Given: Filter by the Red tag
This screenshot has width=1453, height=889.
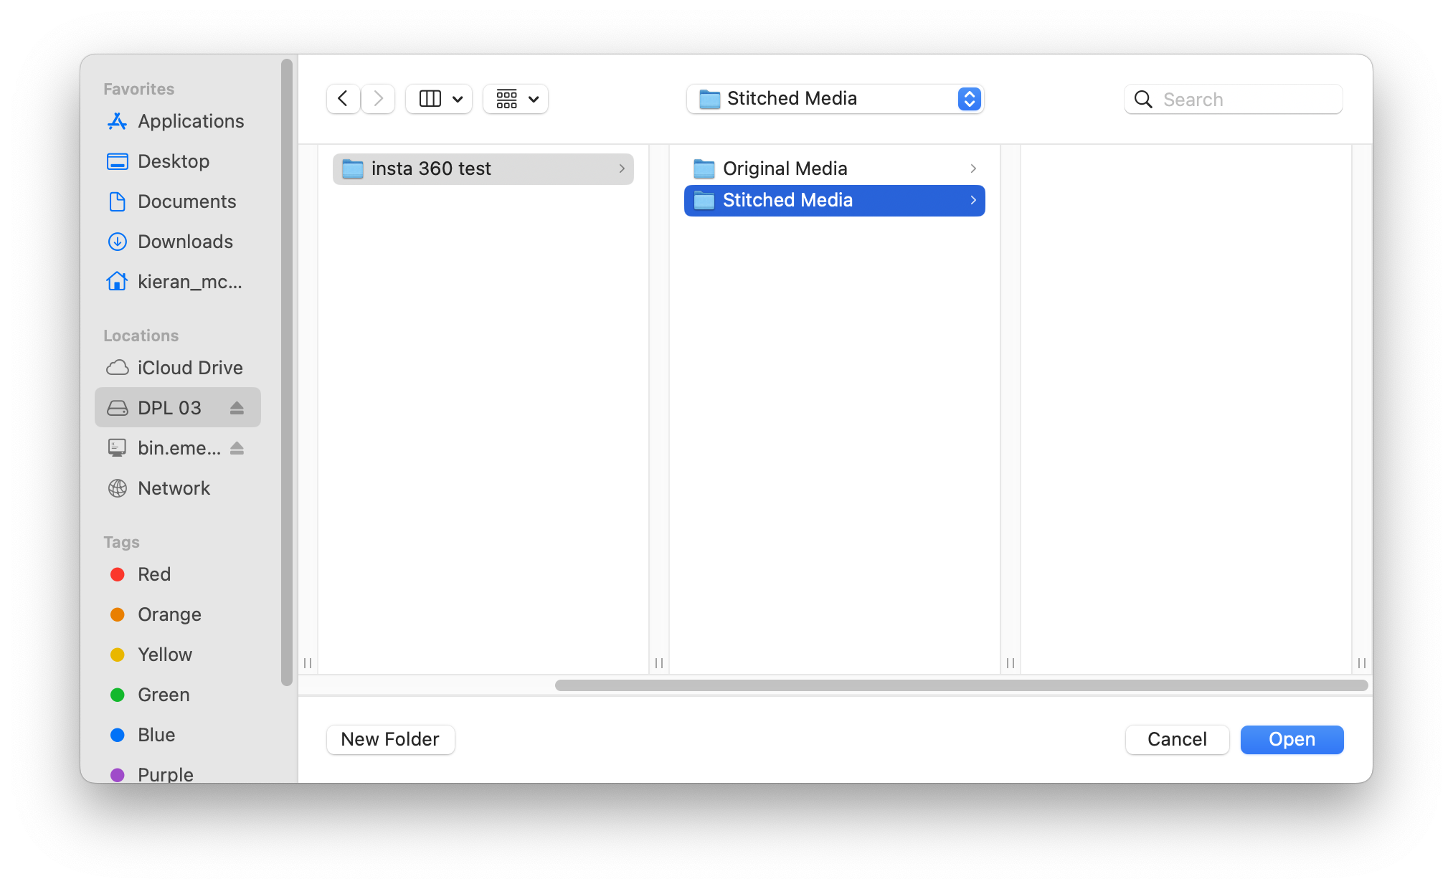Looking at the screenshot, I should [178, 574].
